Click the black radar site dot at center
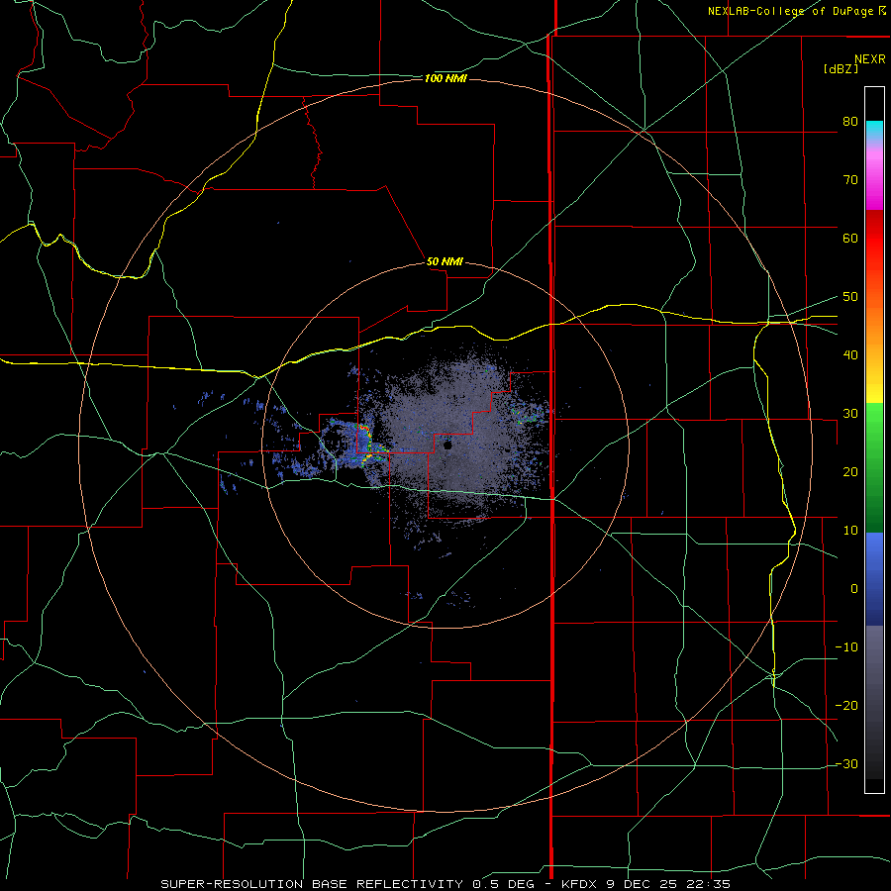891x891 pixels. [447, 445]
